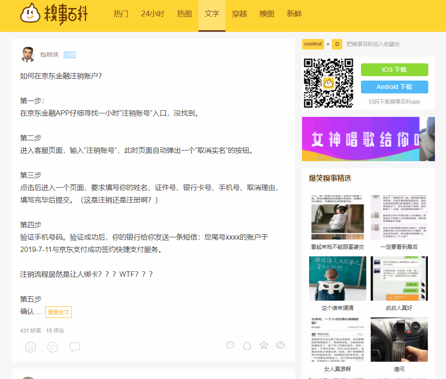
Task: Click the smiley face upvote icon
Action: (31, 347)
